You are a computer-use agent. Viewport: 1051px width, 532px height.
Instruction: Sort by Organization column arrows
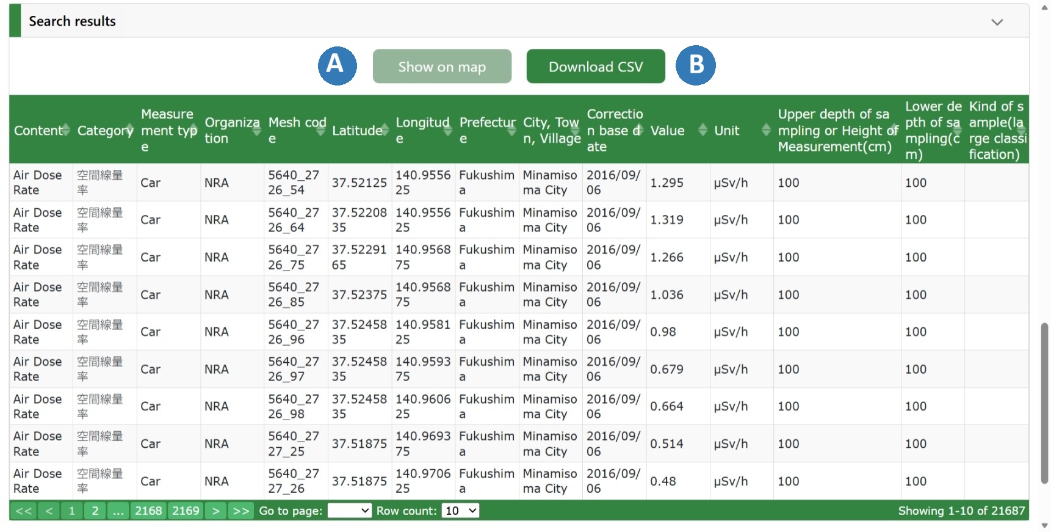pos(257,130)
